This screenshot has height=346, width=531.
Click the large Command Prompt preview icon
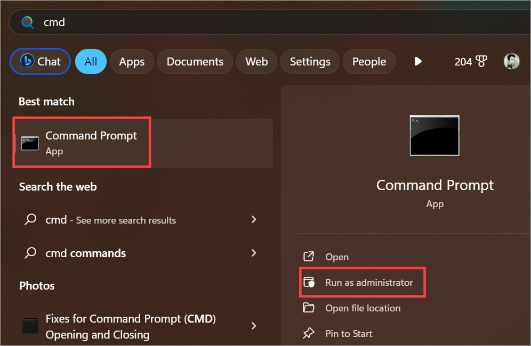point(434,135)
